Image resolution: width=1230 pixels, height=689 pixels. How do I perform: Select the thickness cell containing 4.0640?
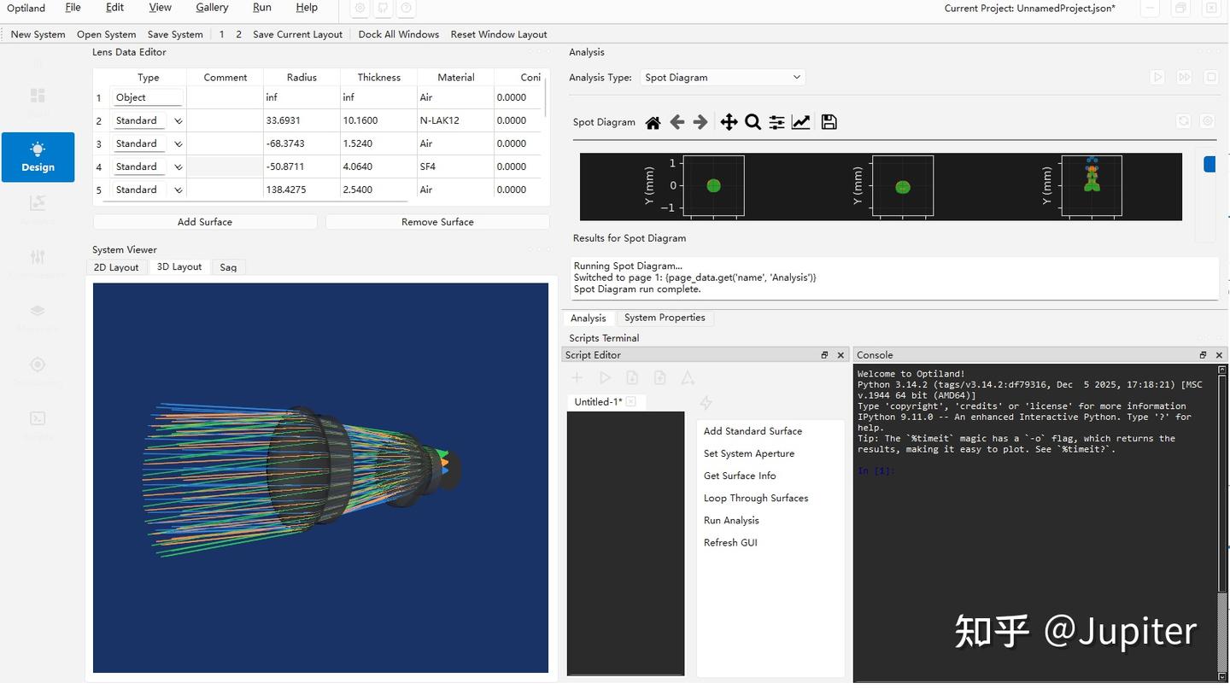[378, 166]
